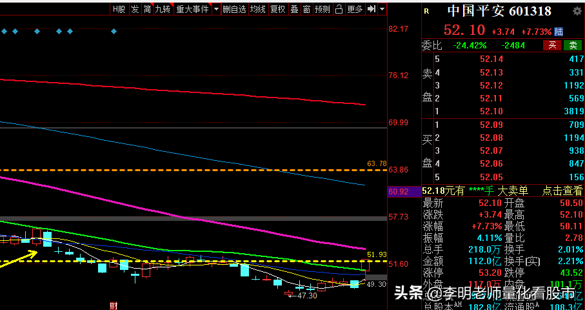Click 点击查看 to view large sell order
Image resolution: width=585 pixels, height=310 pixels.
562,191
